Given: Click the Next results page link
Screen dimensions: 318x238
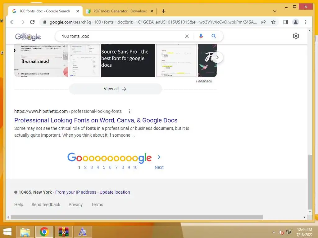Looking at the screenshot, I should [x=159, y=167].
